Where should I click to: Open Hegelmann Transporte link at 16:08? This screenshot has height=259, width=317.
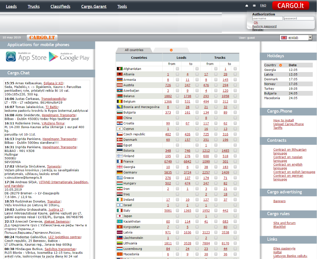pos(59,115)
